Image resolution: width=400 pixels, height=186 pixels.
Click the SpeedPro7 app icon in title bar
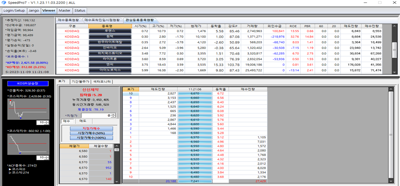[4, 3]
